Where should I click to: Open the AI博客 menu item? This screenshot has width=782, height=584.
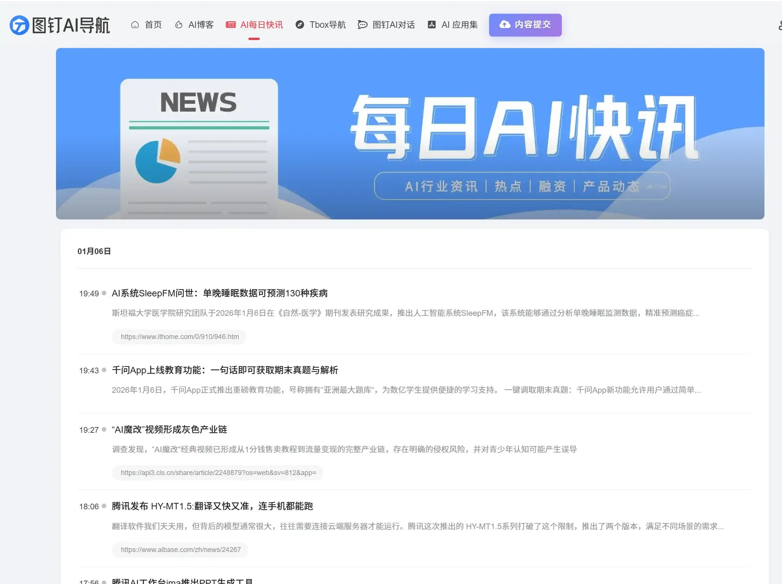[x=201, y=25]
